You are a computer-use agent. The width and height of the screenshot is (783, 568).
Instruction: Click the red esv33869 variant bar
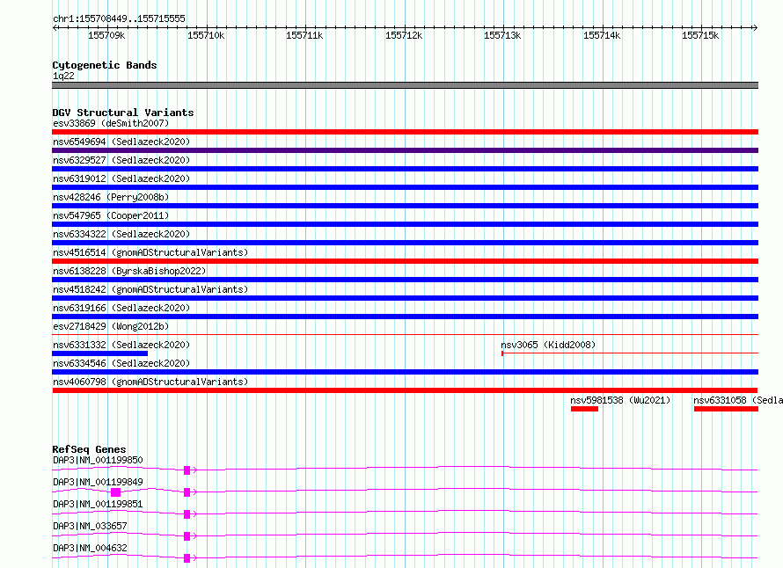pos(405,132)
